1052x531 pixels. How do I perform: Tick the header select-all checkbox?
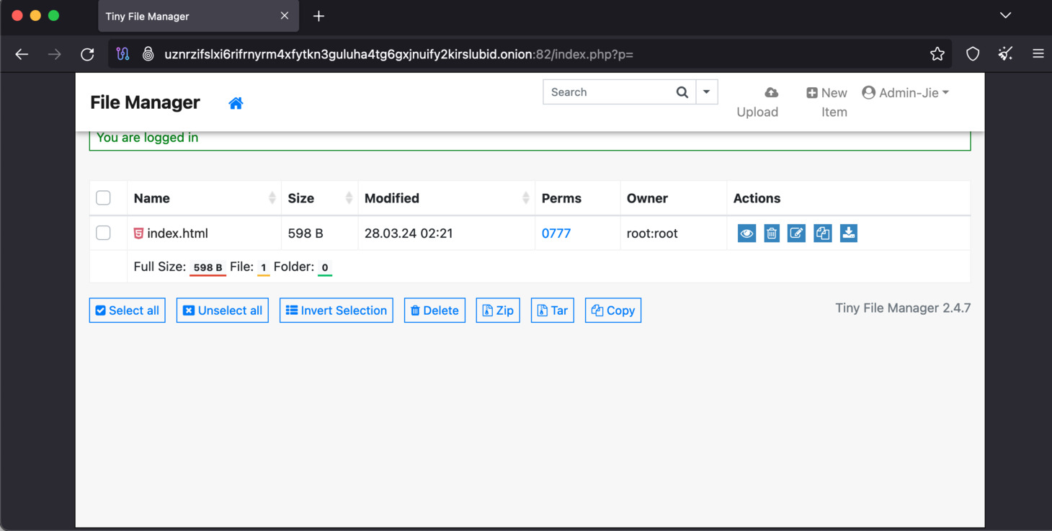(x=103, y=198)
